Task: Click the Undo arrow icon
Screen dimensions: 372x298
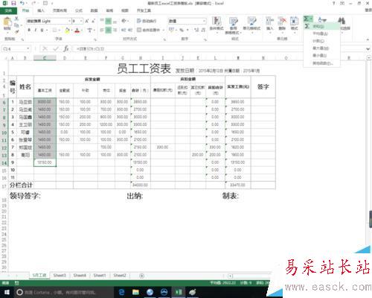Action: (22, 3)
